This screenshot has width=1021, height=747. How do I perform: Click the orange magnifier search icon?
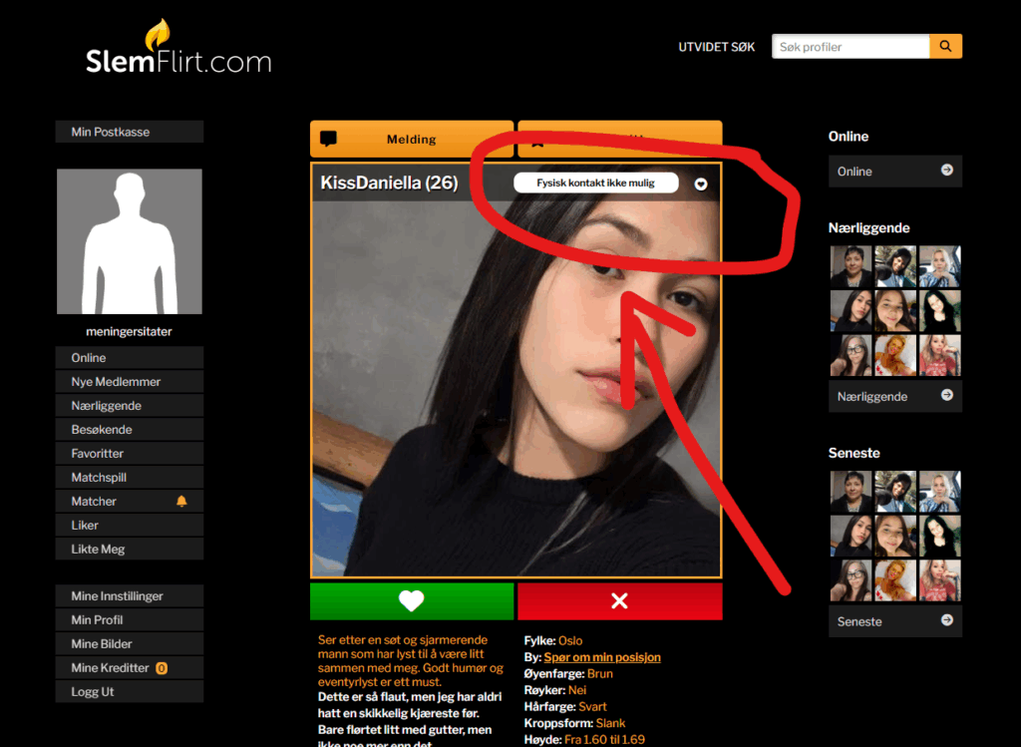tap(945, 46)
